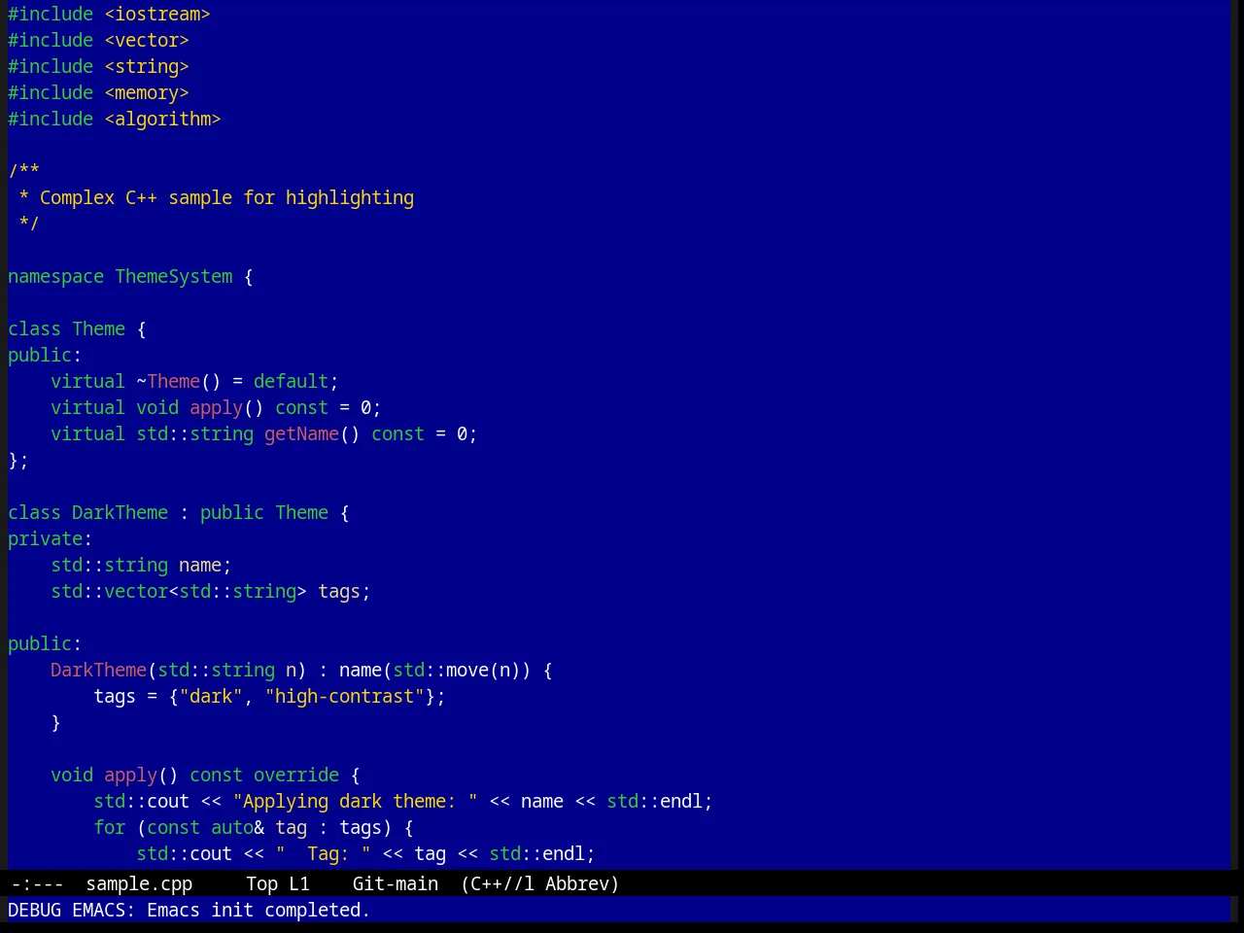Click the string " Tag: " in last line
The height and width of the screenshot is (933, 1244).
[x=323, y=853]
